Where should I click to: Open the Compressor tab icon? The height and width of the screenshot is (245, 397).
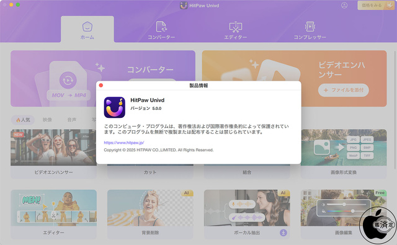click(310, 27)
